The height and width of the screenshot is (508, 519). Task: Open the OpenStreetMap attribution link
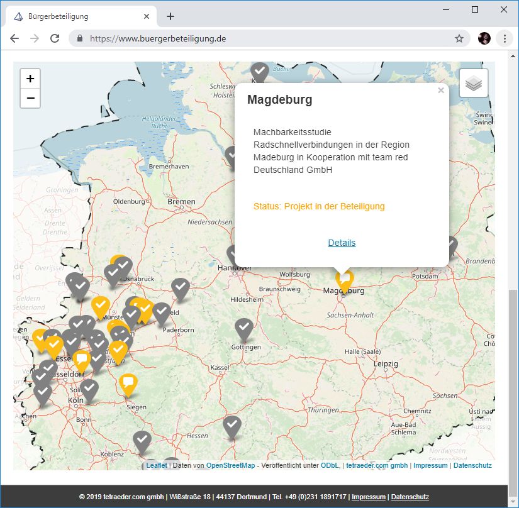tap(230, 465)
